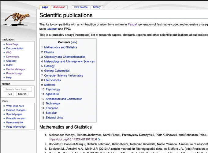Jump to Physics section in Contents
This screenshot has width=208, height=153.
(x=49, y=52)
